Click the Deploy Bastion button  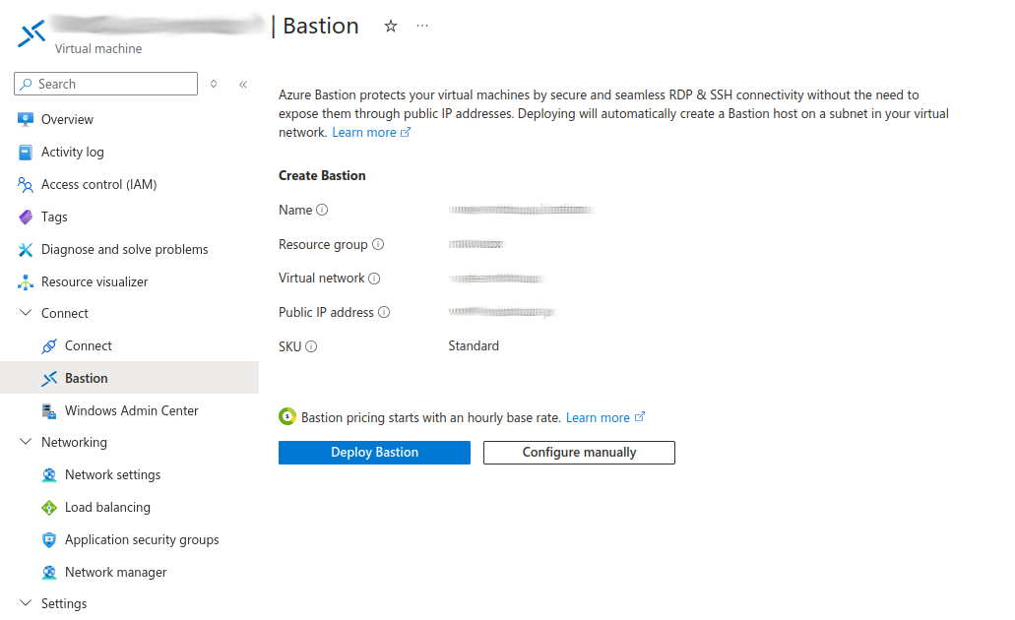pos(374,453)
